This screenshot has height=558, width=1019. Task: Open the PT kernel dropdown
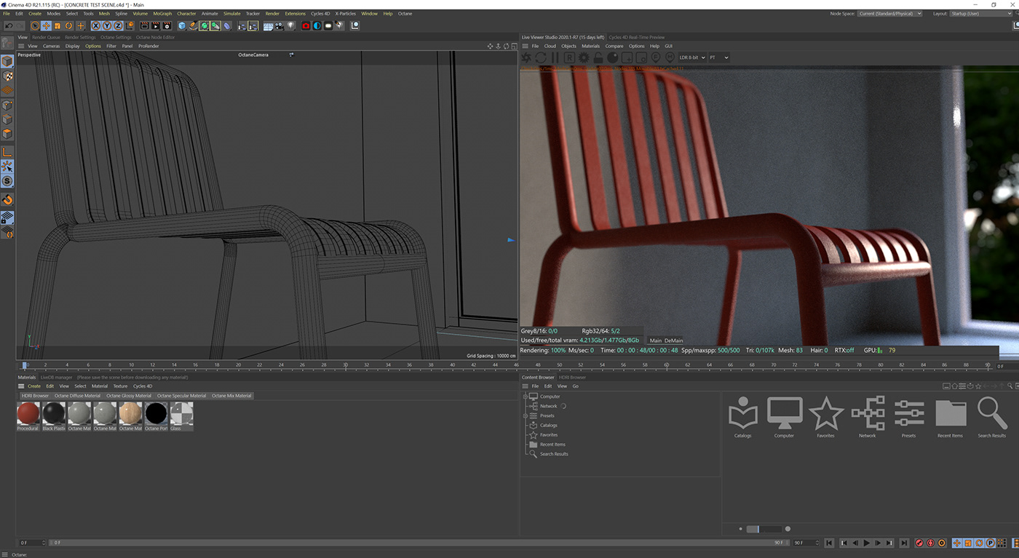(718, 57)
